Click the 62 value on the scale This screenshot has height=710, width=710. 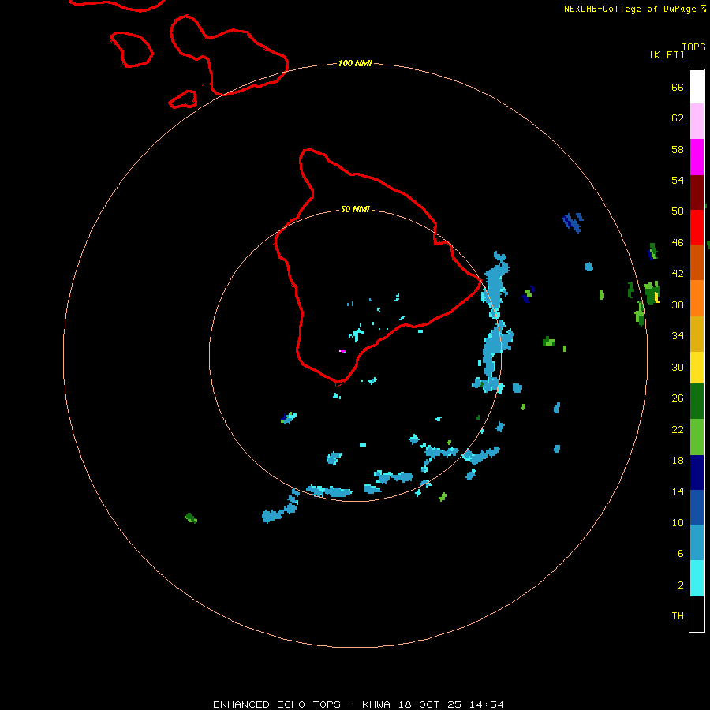point(678,118)
